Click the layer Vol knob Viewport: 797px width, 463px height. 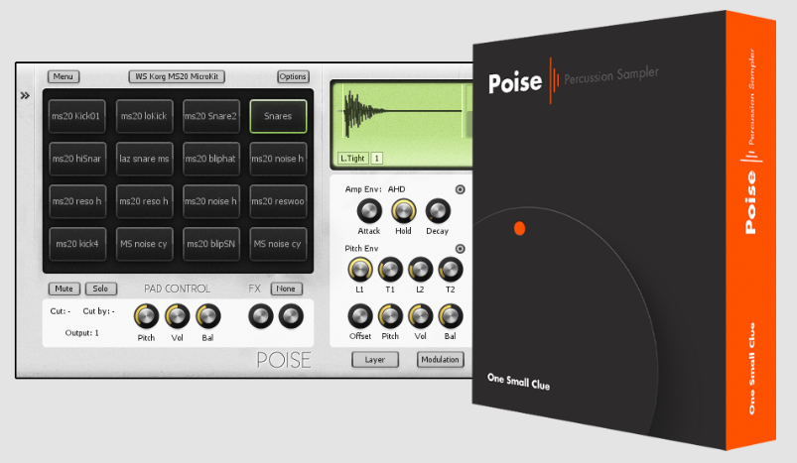point(421,316)
